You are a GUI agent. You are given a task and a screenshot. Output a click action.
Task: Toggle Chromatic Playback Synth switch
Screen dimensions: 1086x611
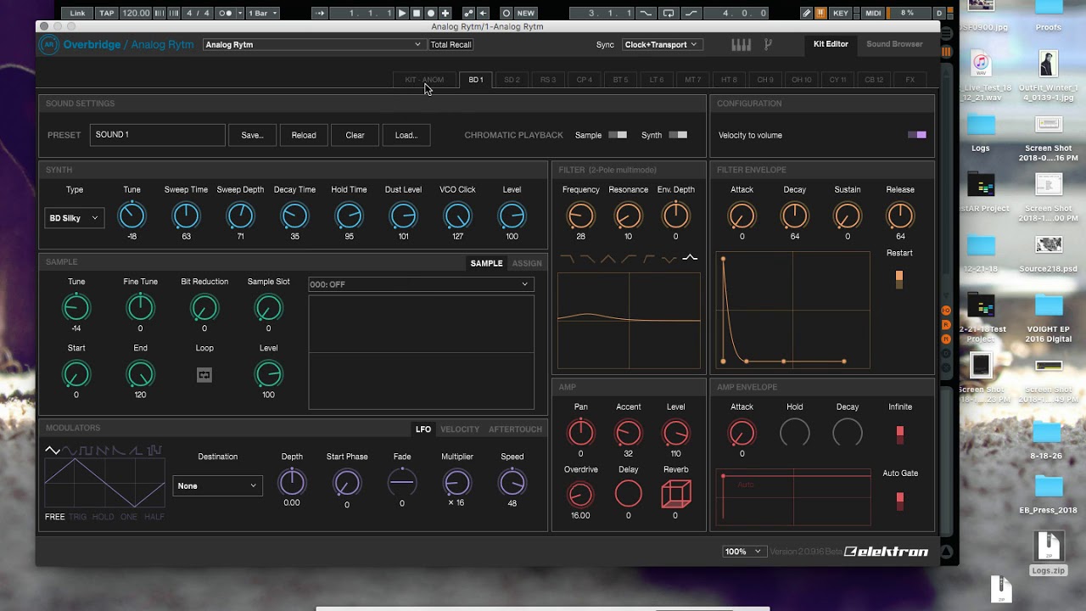coord(678,135)
